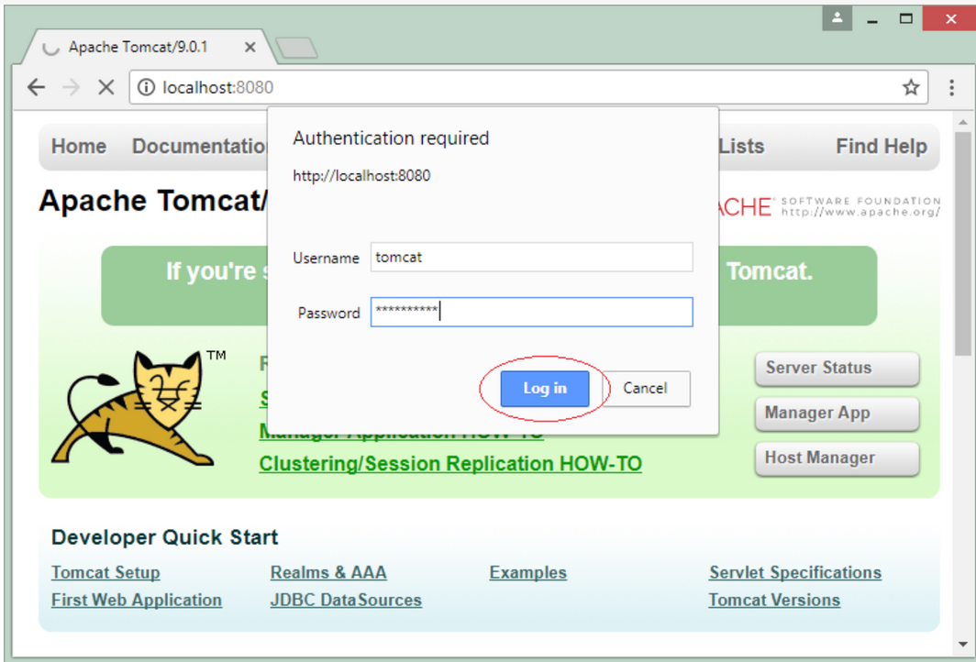Image resolution: width=976 pixels, height=662 pixels.
Task: Click the scrollbar down arrow
Action: click(962, 645)
